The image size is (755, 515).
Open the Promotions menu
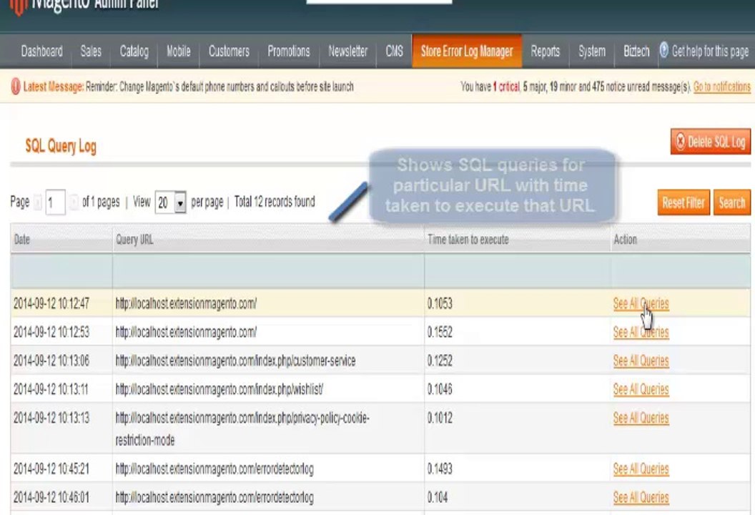[288, 51]
